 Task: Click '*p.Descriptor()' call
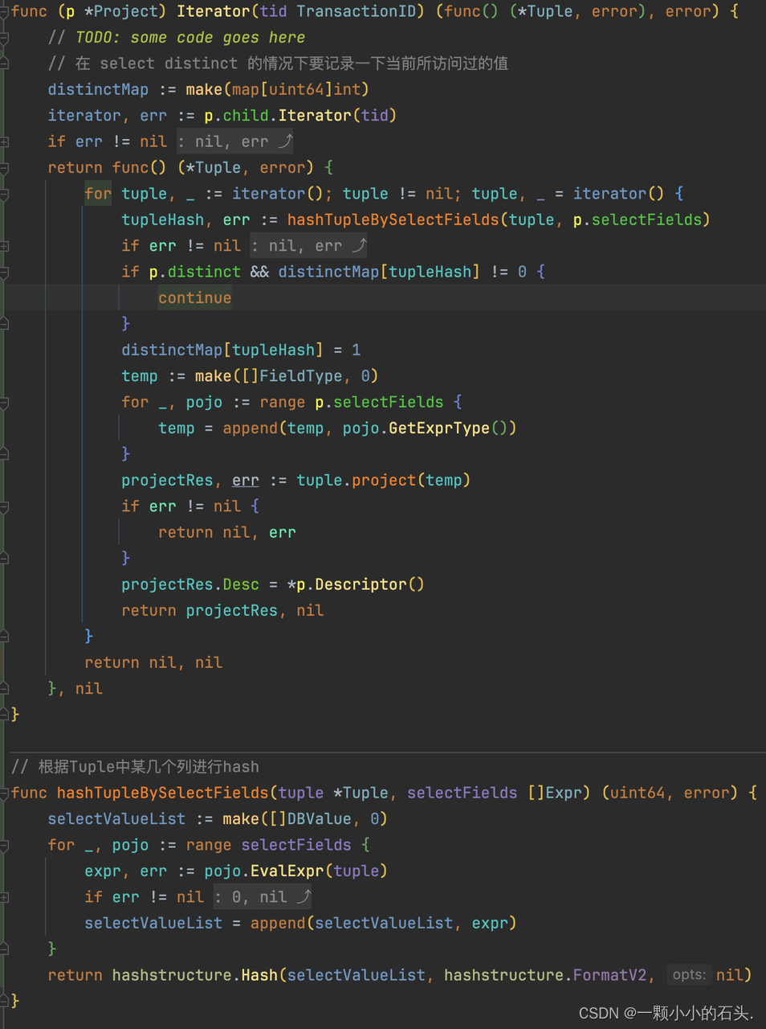pyautogui.click(x=355, y=584)
